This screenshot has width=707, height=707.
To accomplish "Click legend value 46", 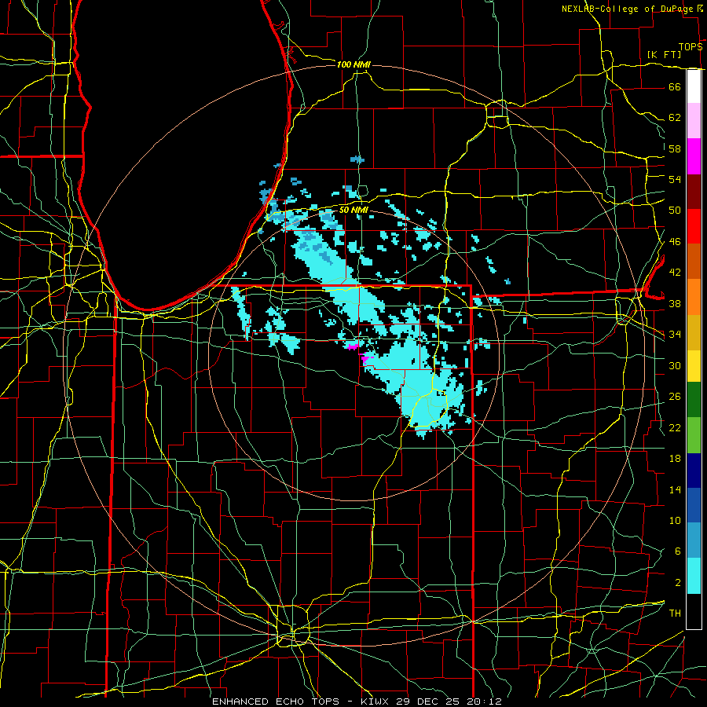I will pos(675,241).
